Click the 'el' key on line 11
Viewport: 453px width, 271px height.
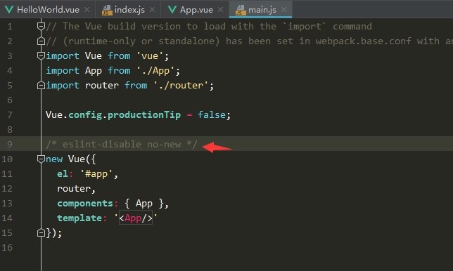coord(63,174)
